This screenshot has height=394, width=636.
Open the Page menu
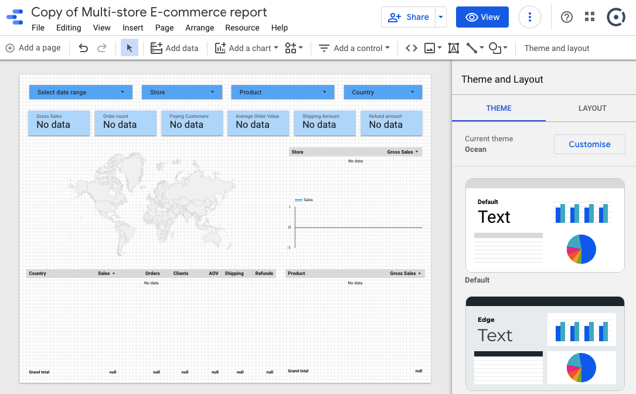click(164, 28)
